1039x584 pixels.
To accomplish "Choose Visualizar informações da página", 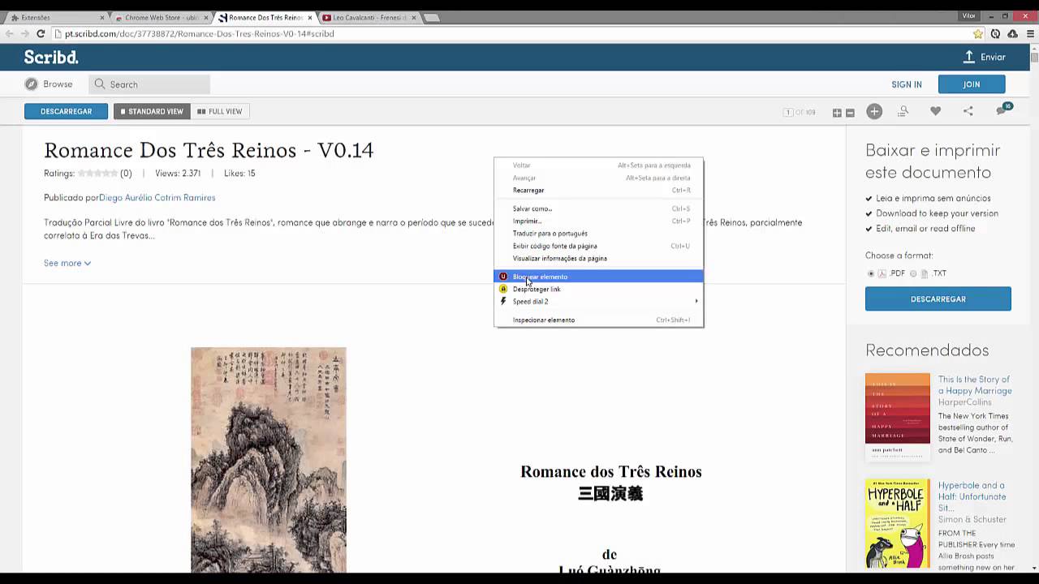I will point(598,258).
